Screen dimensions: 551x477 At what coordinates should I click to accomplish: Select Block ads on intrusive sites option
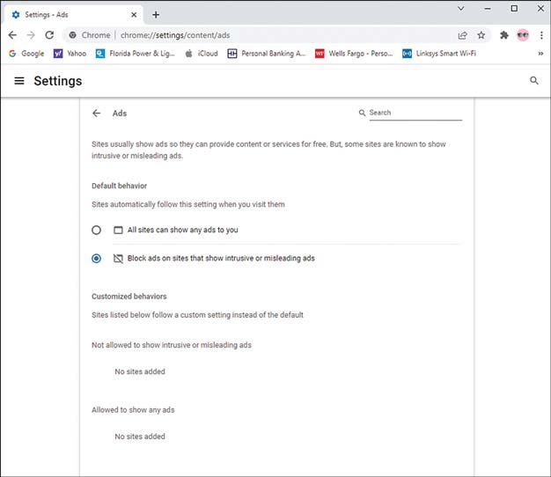[96, 259]
